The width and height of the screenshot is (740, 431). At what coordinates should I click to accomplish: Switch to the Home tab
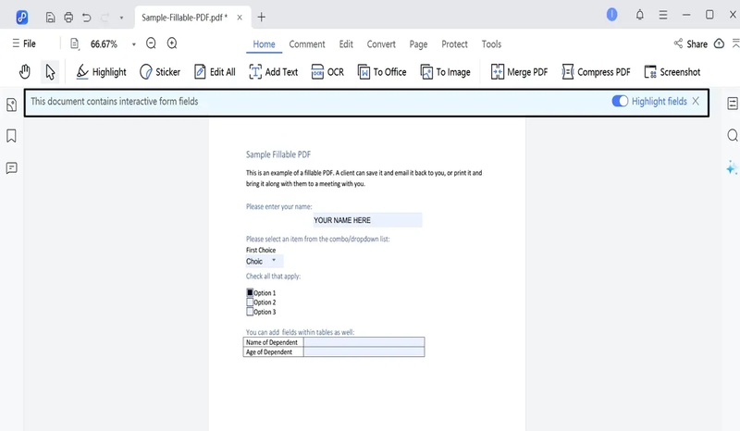coord(264,43)
